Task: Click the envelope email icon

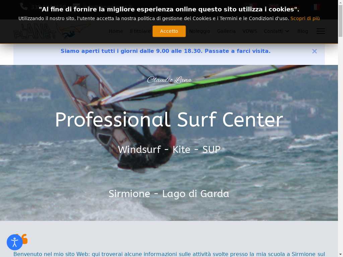Action: [x=76, y=7]
